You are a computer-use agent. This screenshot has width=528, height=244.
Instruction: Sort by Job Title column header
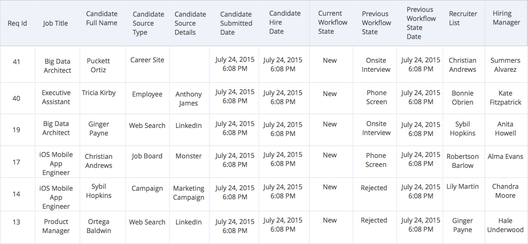(56, 23)
